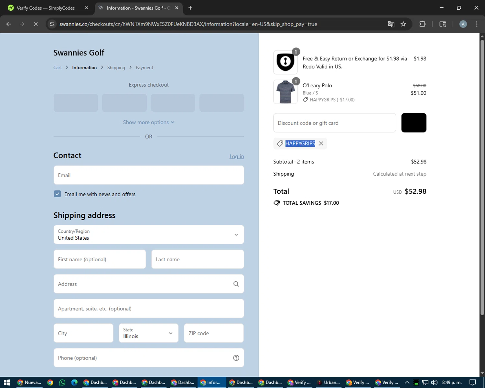View site information icon in address bar
The width and height of the screenshot is (485, 388).
[x=52, y=24]
